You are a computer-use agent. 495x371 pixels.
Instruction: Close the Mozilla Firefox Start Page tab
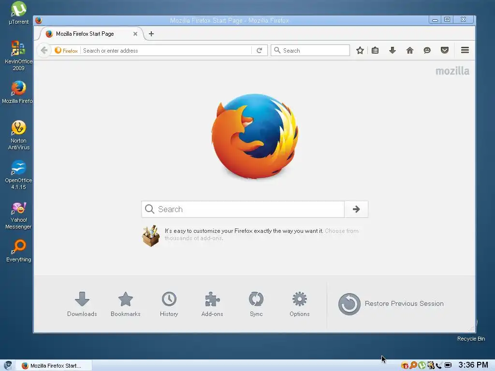tap(135, 34)
